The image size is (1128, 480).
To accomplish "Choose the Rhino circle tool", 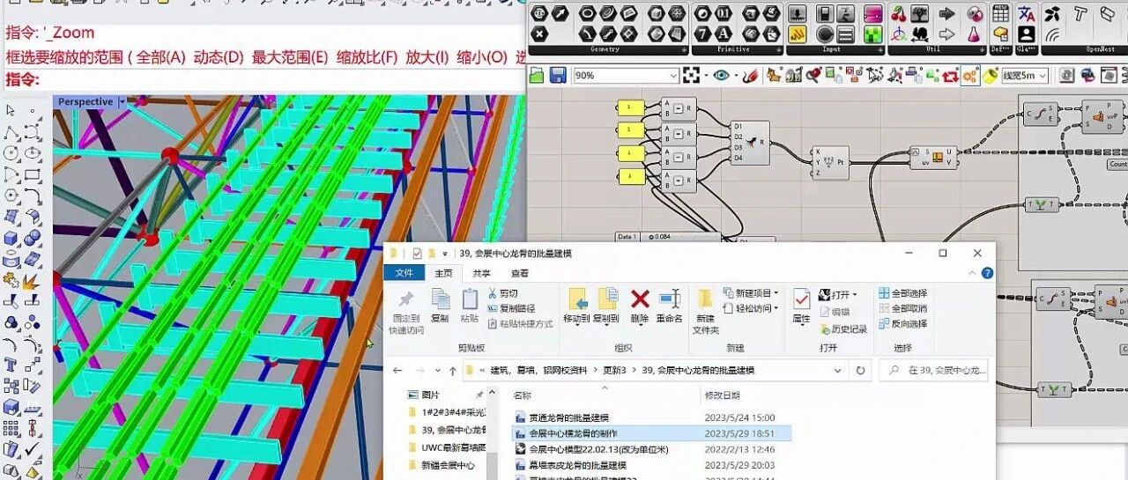I will point(11,154).
